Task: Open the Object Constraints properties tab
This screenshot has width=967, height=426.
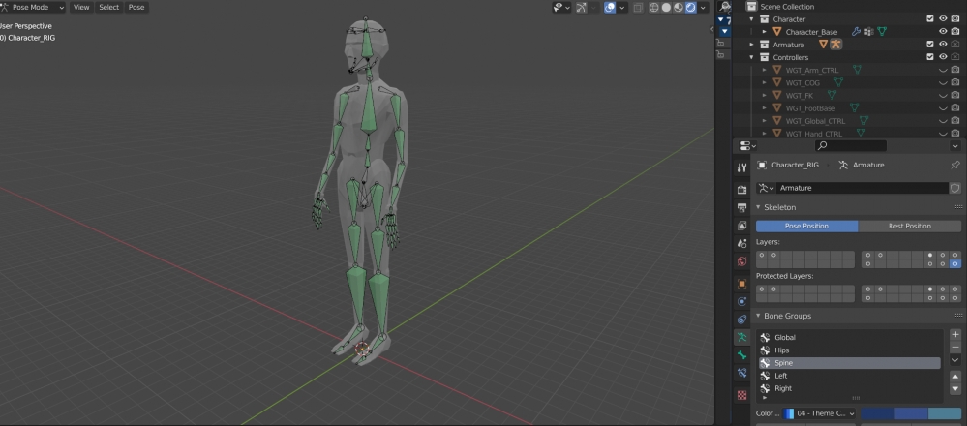Action: tap(741, 319)
